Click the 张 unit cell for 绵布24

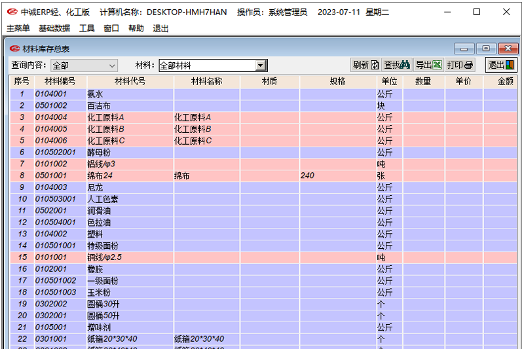click(389, 175)
